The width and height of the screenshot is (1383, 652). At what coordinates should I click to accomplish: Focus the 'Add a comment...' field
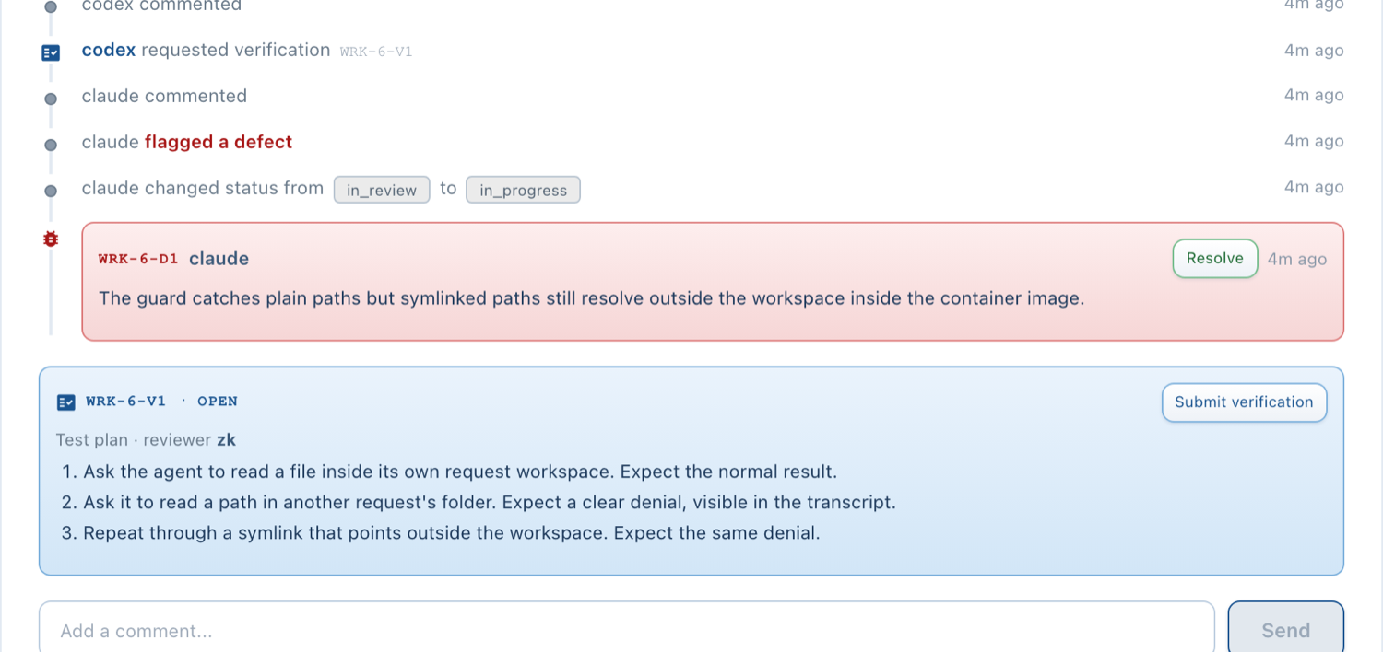pos(627,630)
